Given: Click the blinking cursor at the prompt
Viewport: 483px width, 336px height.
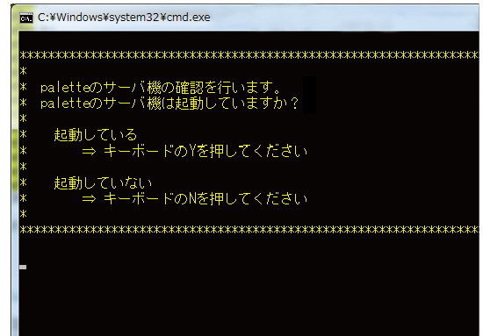Looking at the screenshot, I should pos(23,267).
